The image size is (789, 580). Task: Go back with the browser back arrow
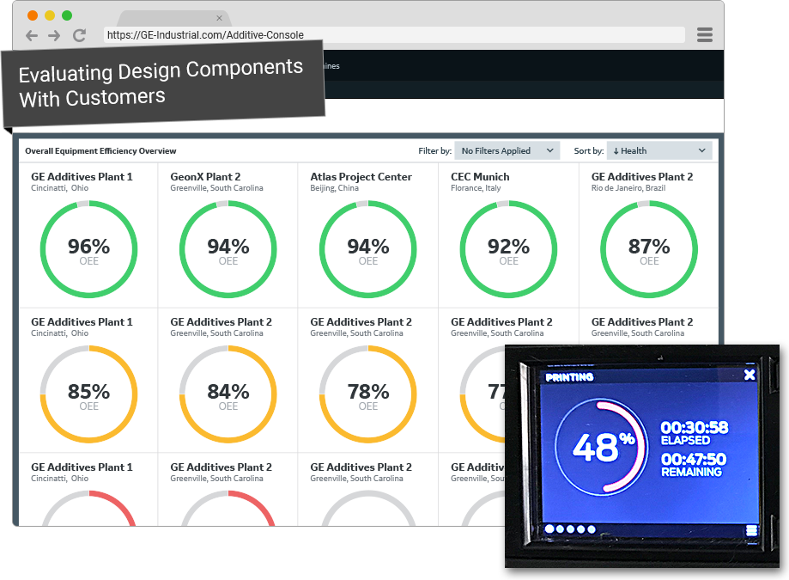coord(32,36)
